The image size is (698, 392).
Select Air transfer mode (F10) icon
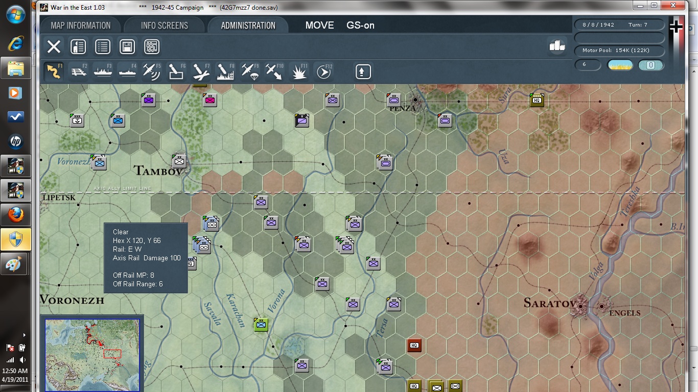[x=274, y=71]
